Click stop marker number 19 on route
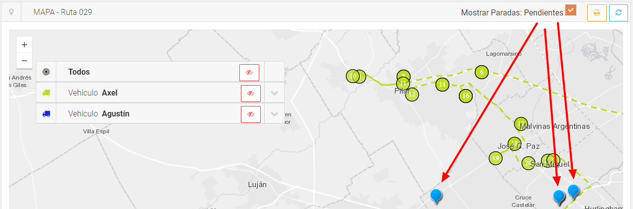 coord(495,158)
